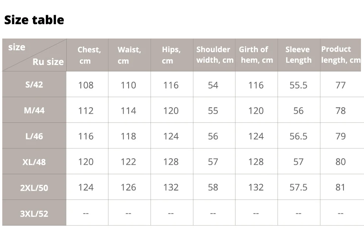Click the Girth of hem column header

(x=257, y=55)
